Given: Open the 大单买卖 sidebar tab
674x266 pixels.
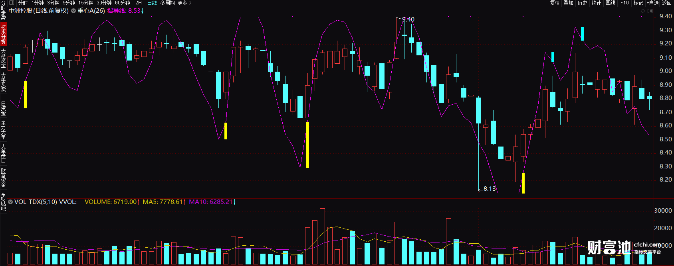Looking at the screenshot, I should (3, 82).
